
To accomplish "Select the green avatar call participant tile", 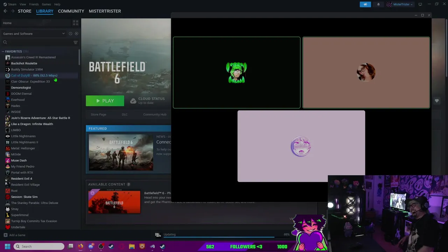I will 237,72.
